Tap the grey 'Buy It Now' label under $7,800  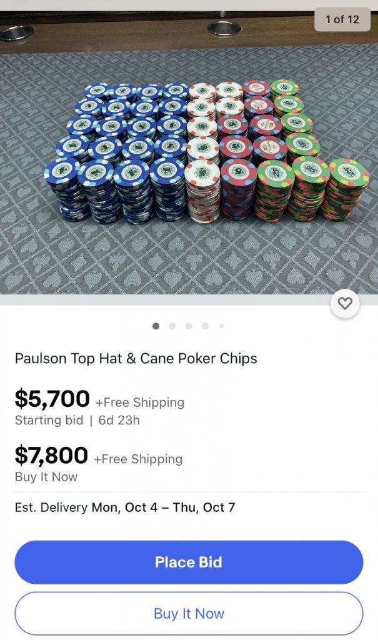46,477
